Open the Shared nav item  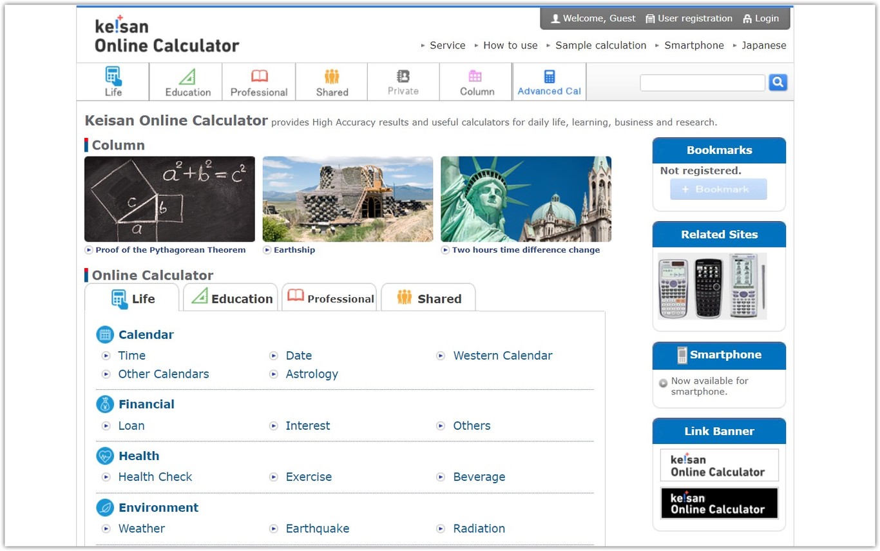tap(332, 82)
